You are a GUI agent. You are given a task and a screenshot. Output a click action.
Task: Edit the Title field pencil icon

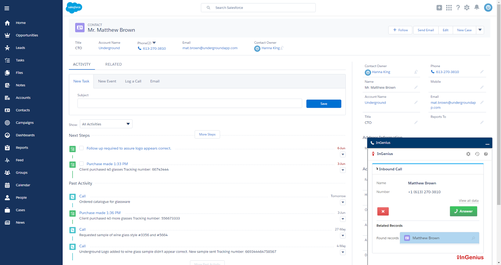(416, 122)
